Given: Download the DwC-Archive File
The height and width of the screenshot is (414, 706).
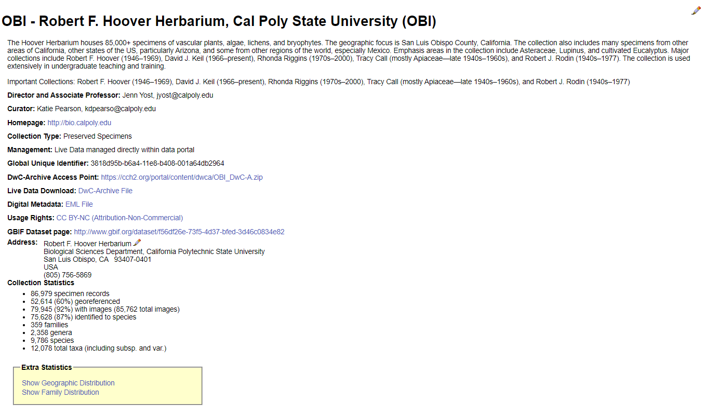Looking at the screenshot, I should (x=105, y=191).
